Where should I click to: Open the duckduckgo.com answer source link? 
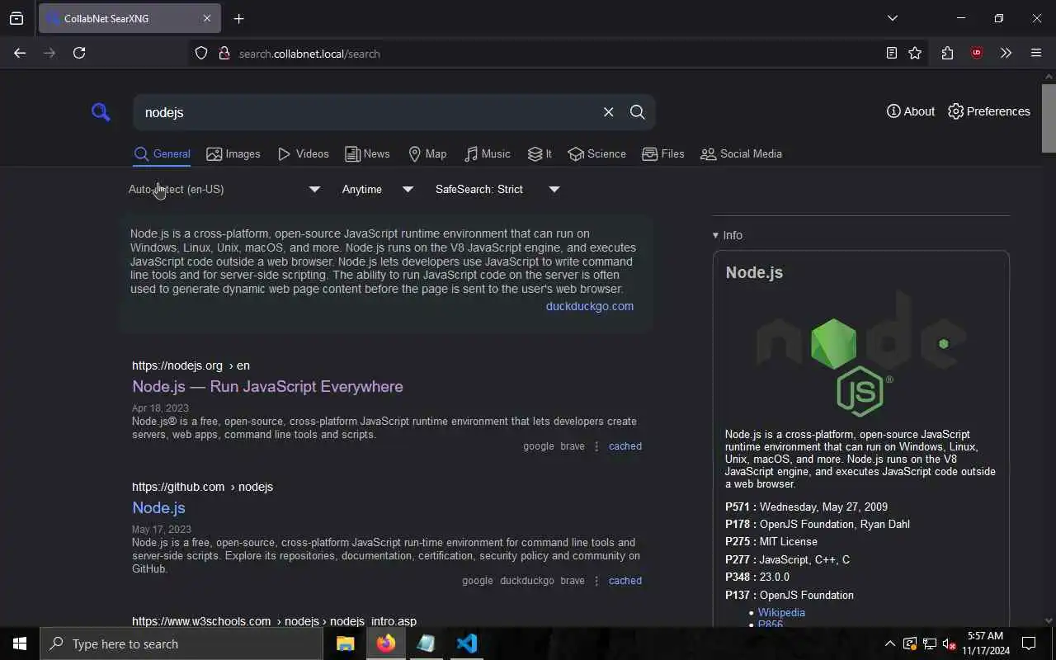tap(590, 306)
